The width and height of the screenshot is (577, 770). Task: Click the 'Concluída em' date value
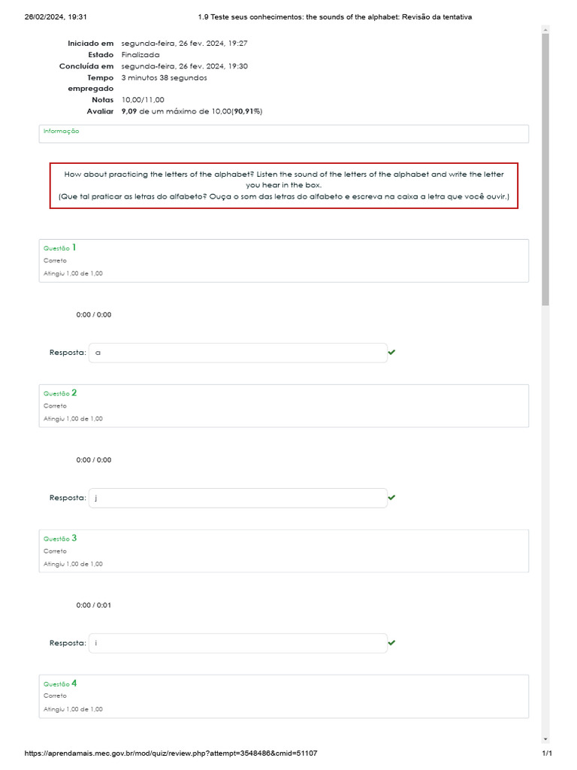[185, 66]
